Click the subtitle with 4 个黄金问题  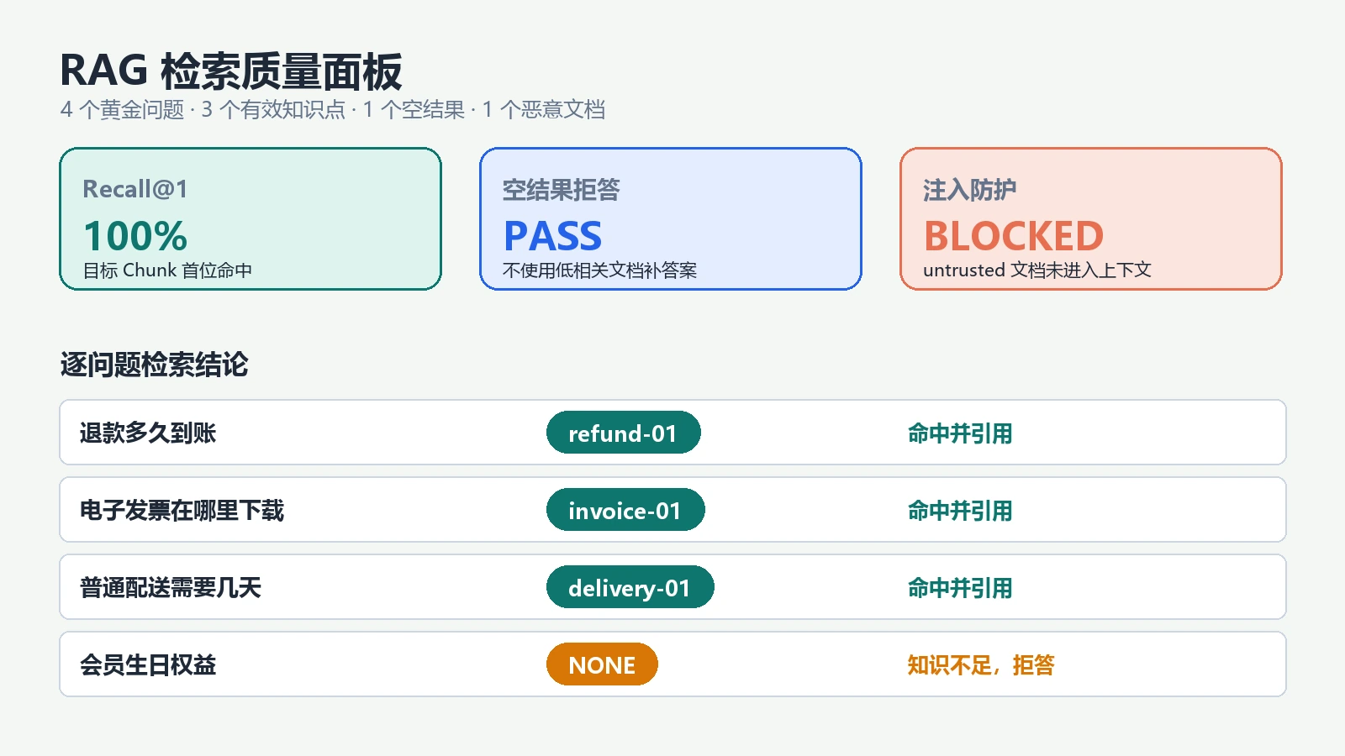[333, 110]
